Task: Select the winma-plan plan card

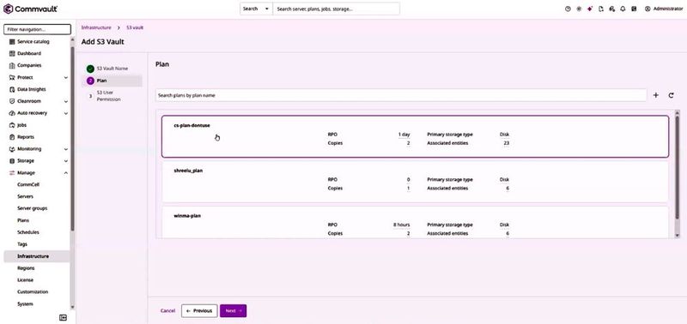Action: [415, 223]
